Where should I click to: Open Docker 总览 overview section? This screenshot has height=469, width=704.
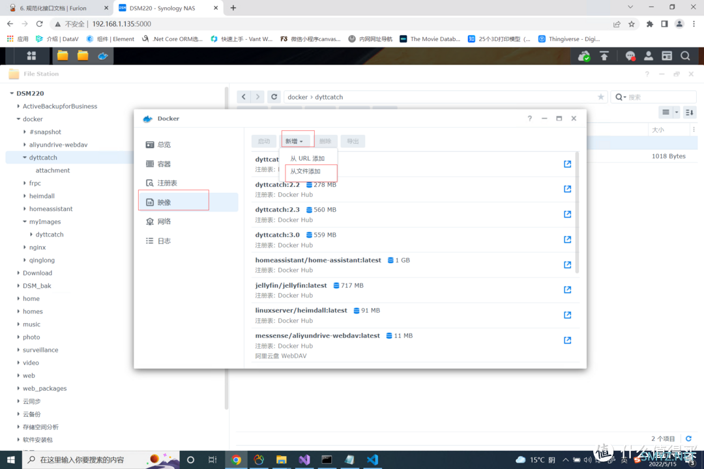tap(188, 145)
